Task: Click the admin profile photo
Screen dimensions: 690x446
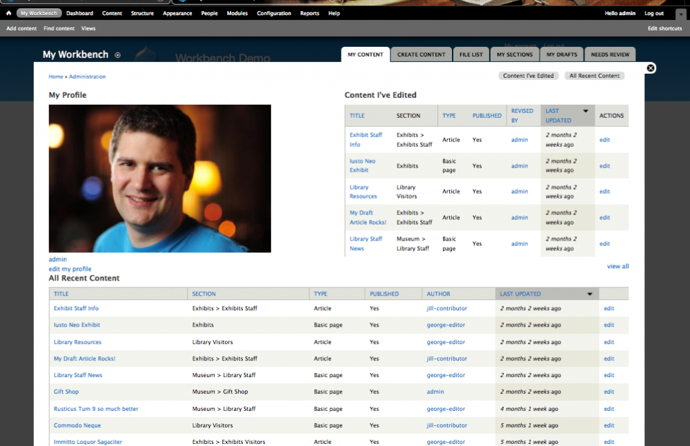Action: tap(159, 179)
